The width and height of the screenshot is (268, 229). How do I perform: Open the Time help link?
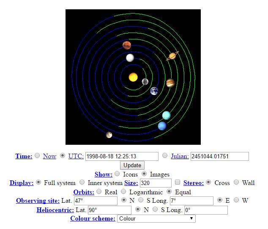pos(24,156)
